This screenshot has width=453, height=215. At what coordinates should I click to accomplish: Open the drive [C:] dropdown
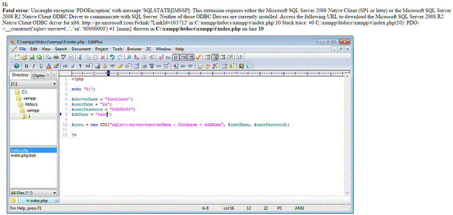click(55, 84)
